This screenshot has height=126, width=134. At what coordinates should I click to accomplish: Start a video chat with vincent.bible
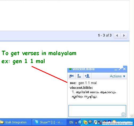pyautogui.click(x=71, y=76)
